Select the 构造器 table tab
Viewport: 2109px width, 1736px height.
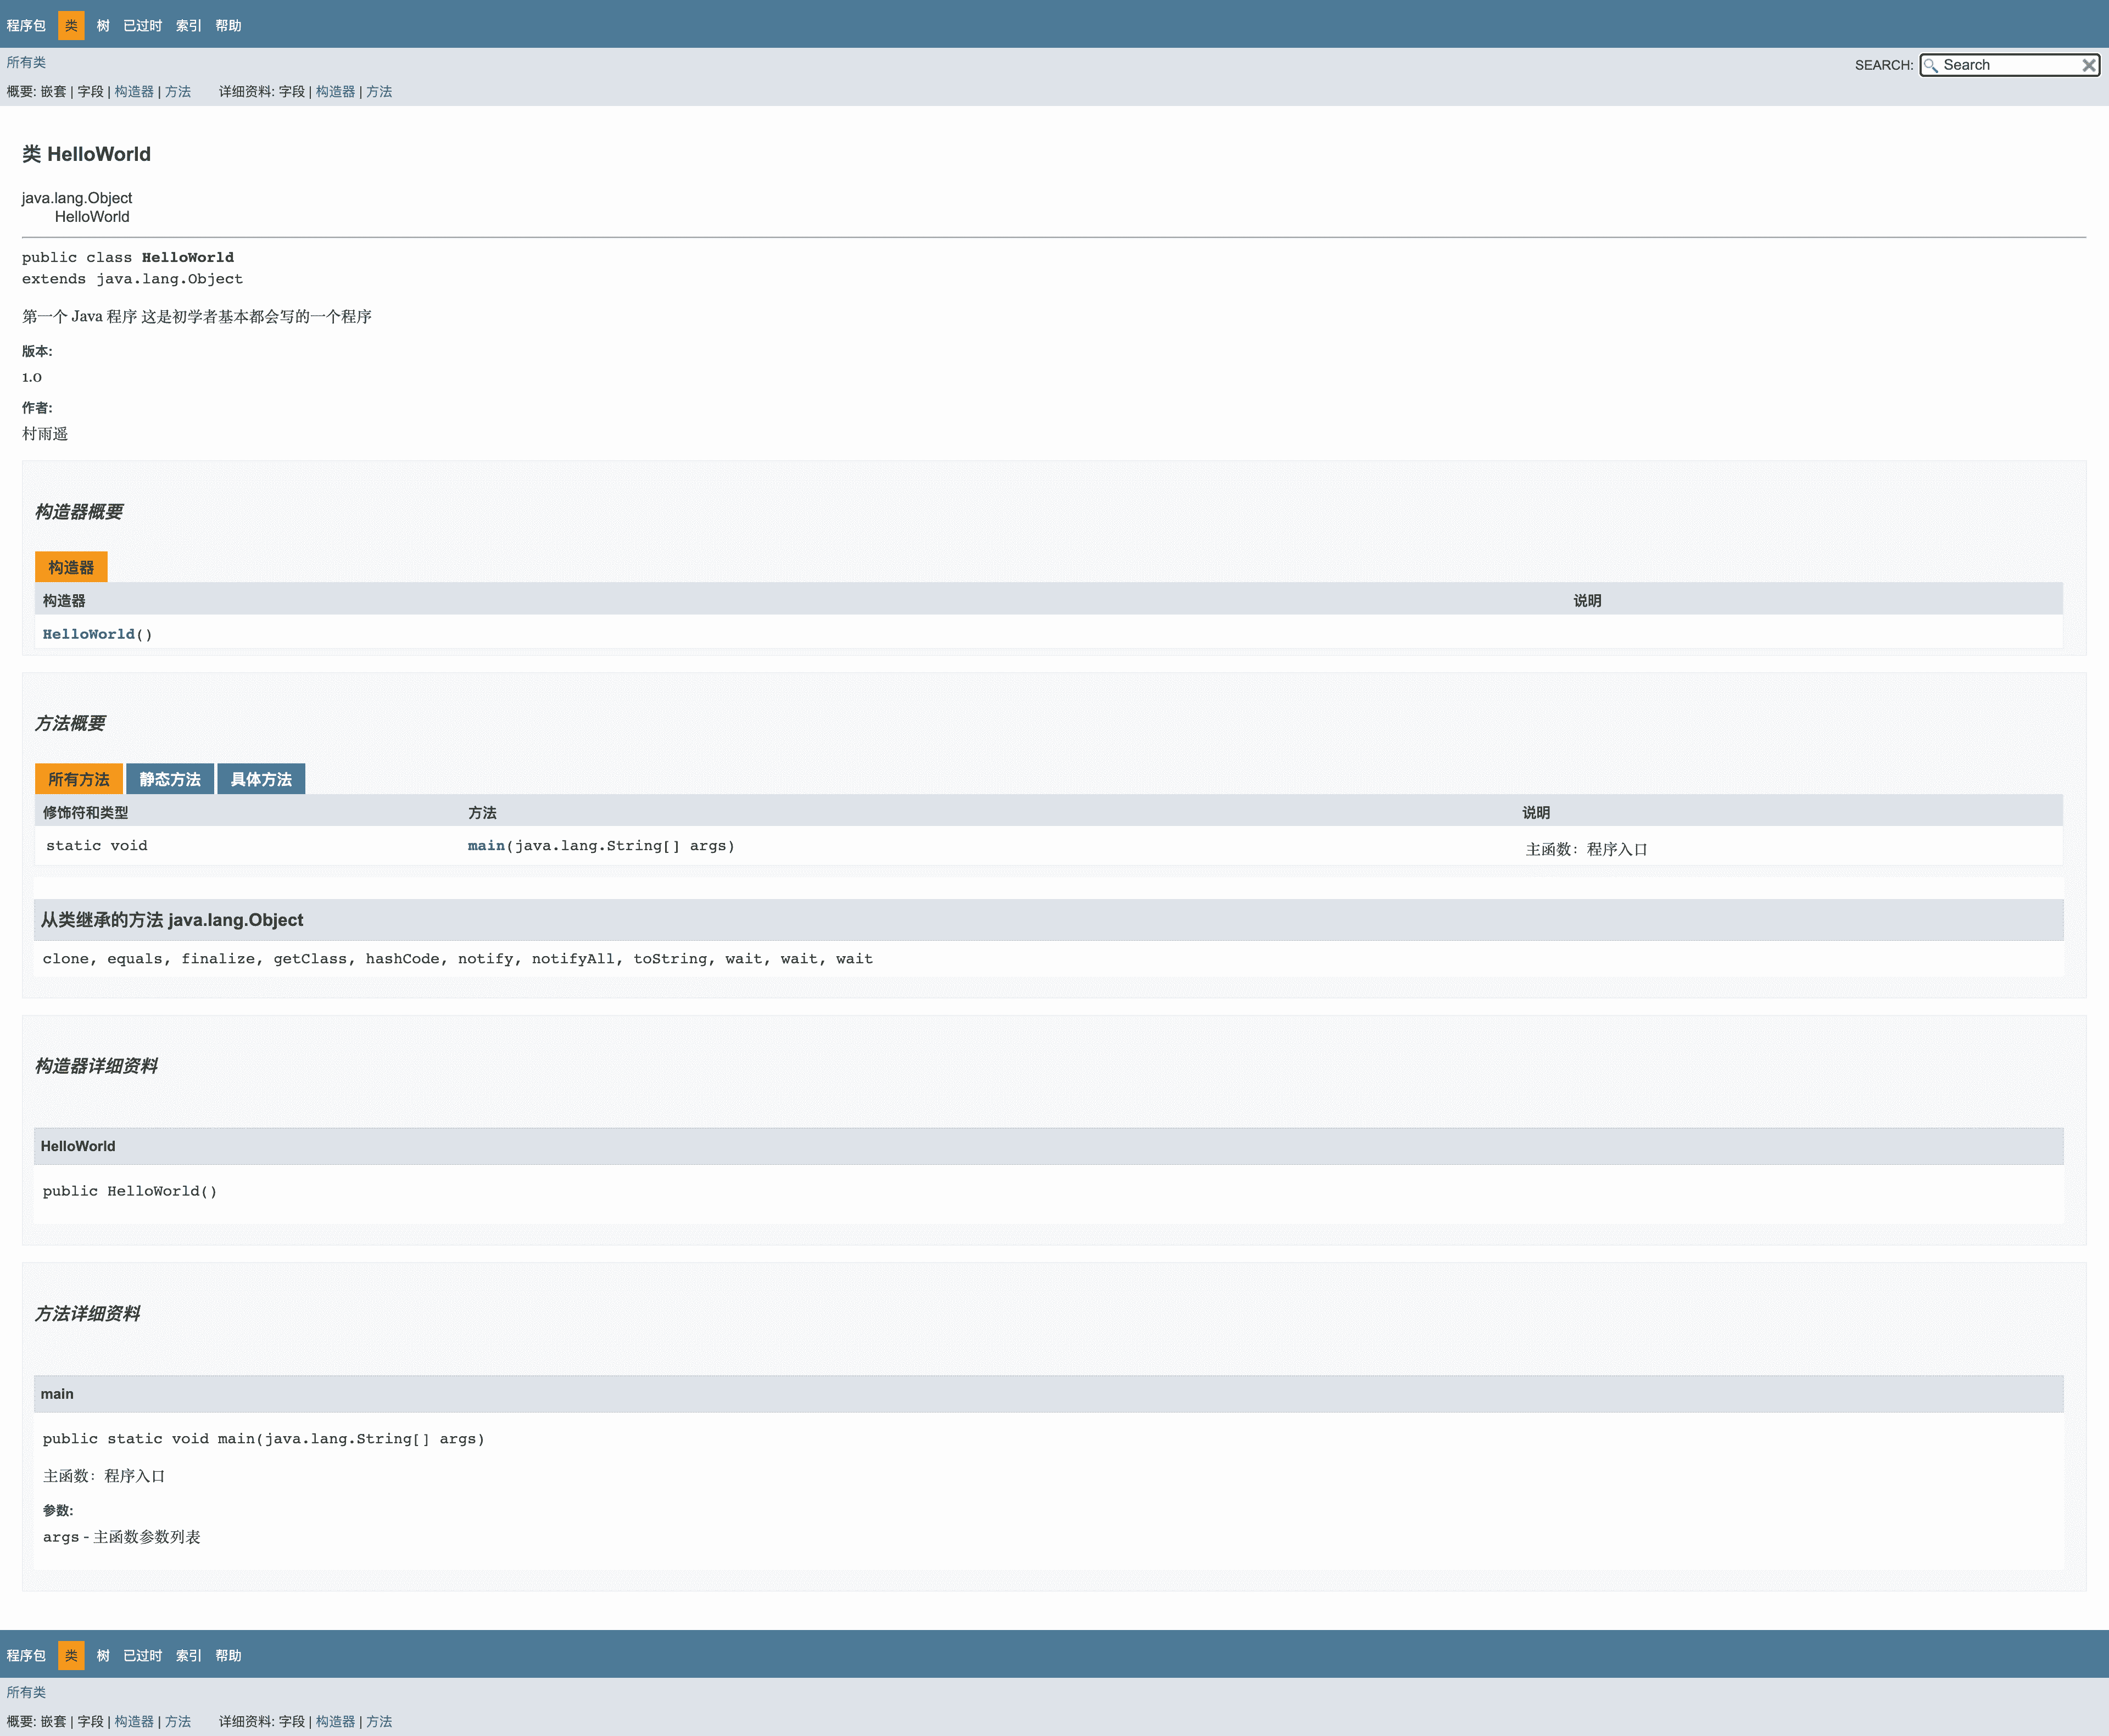(71, 567)
